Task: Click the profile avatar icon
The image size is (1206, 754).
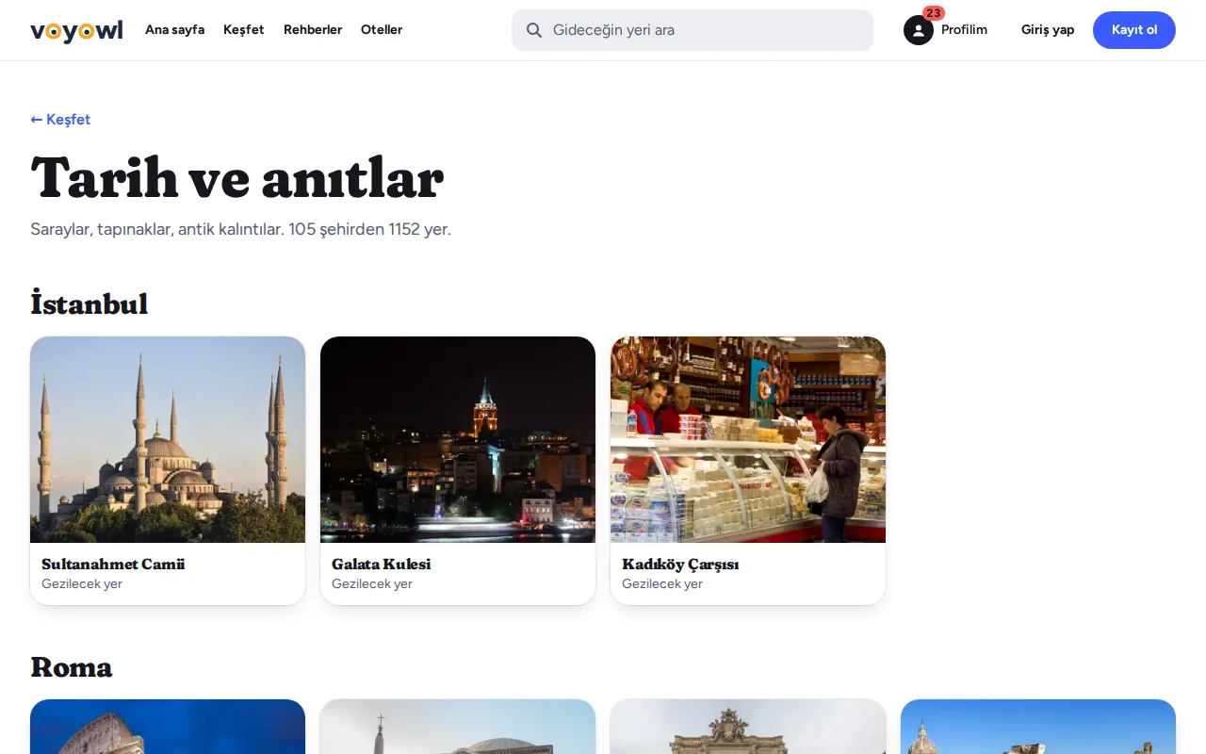Action: [919, 30]
